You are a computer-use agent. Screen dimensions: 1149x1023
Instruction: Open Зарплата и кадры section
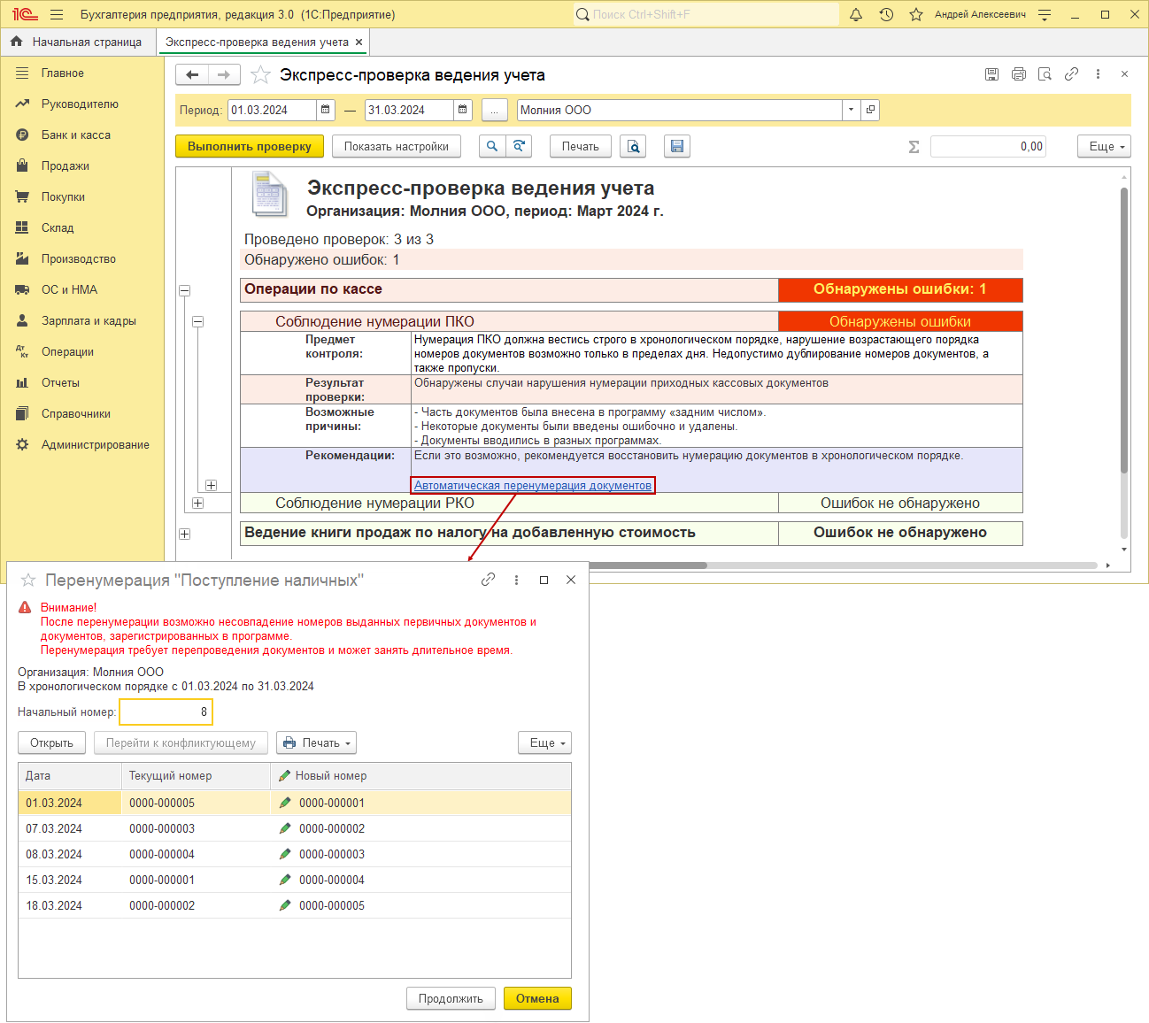tap(82, 320)
